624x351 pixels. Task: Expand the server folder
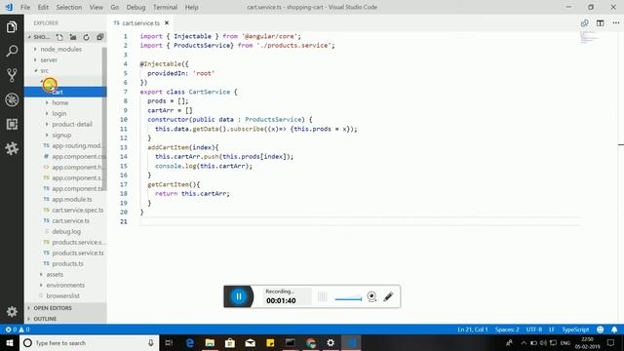coord(49,59)
